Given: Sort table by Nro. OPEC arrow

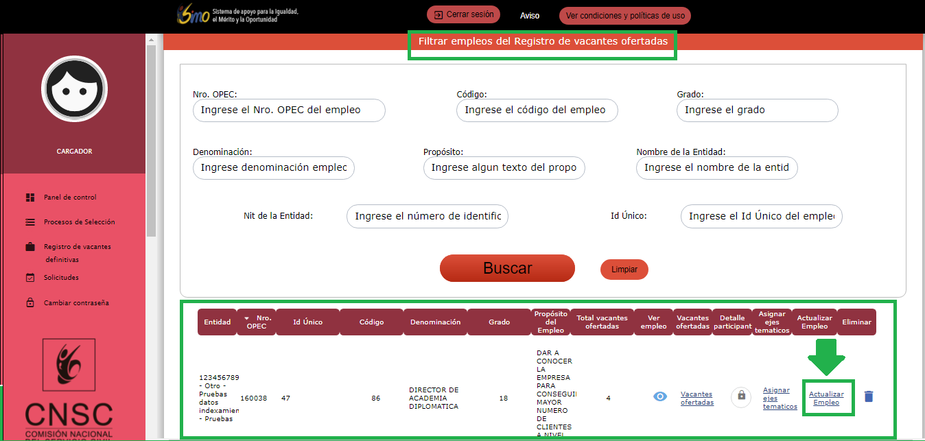Looking at the screenshot, I should tap(247, 318).
